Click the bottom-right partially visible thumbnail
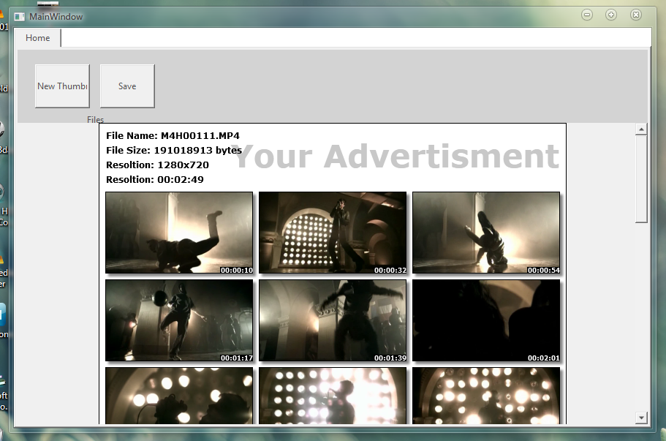The height and width of the screenshot is (441, 666). [486, 396]
